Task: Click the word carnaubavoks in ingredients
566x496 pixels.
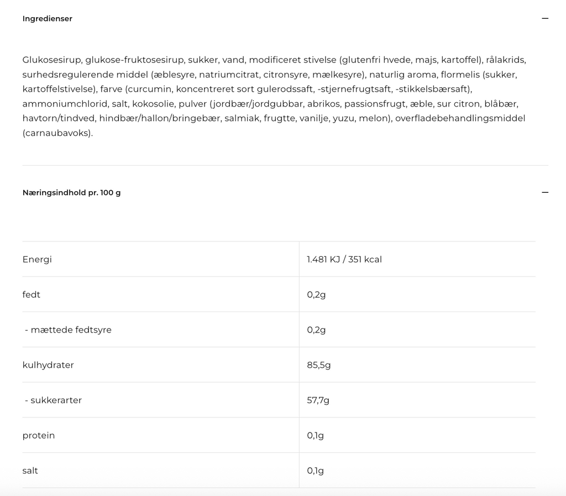Action: click(57, 133)
